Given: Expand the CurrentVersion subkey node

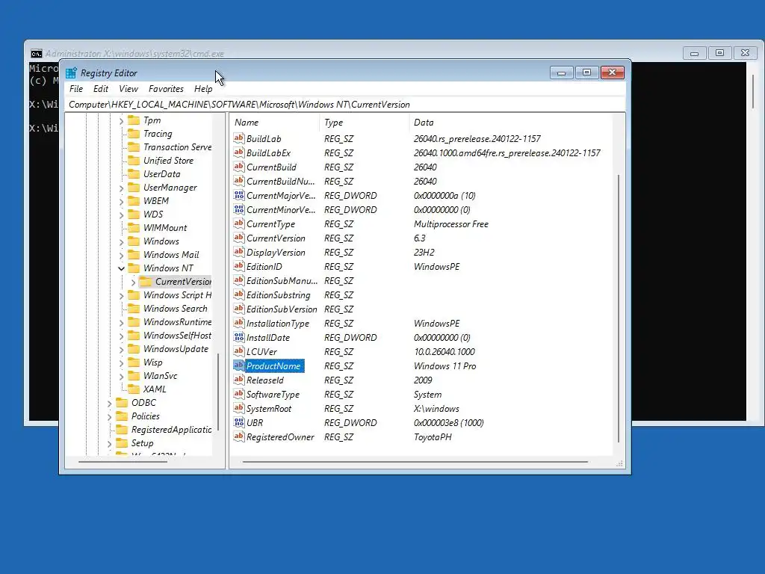Looking at the screenshot, I should click(x=133, y=282).
